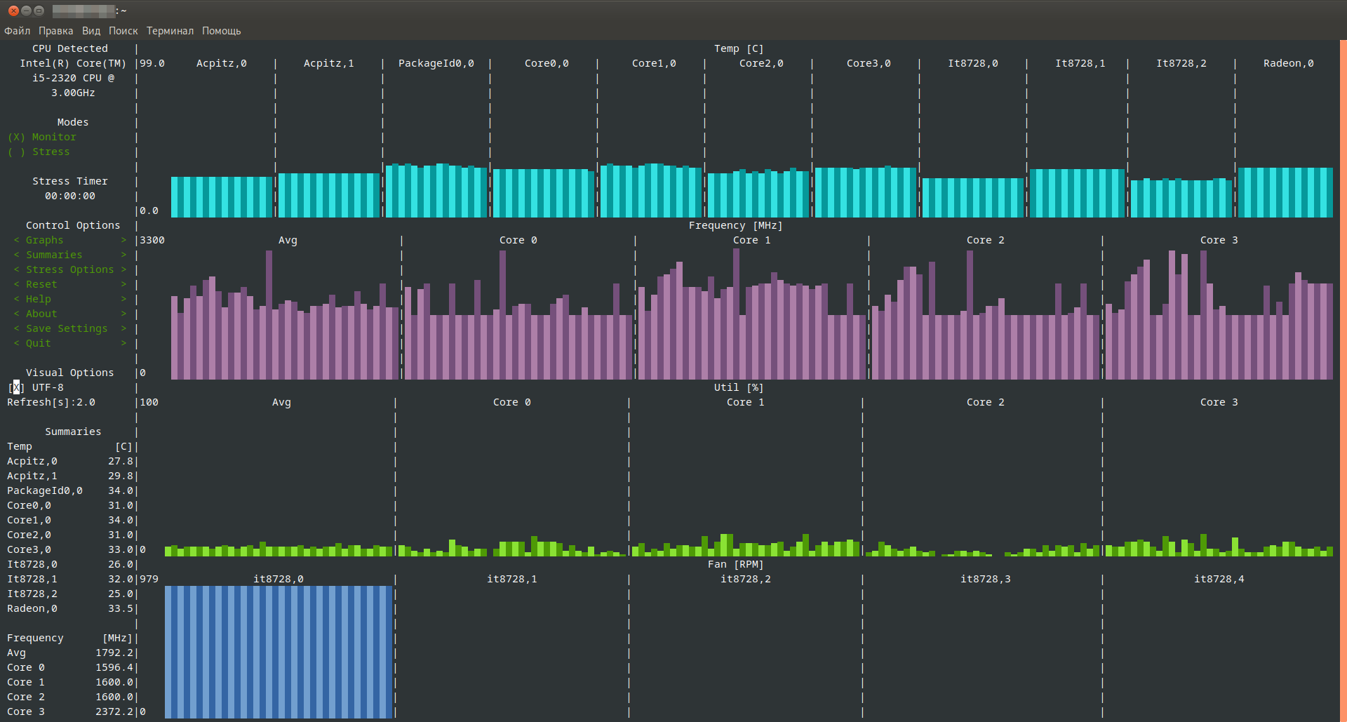Expand the Summaries control option
1347x722 pixels.
coord(54,255)
